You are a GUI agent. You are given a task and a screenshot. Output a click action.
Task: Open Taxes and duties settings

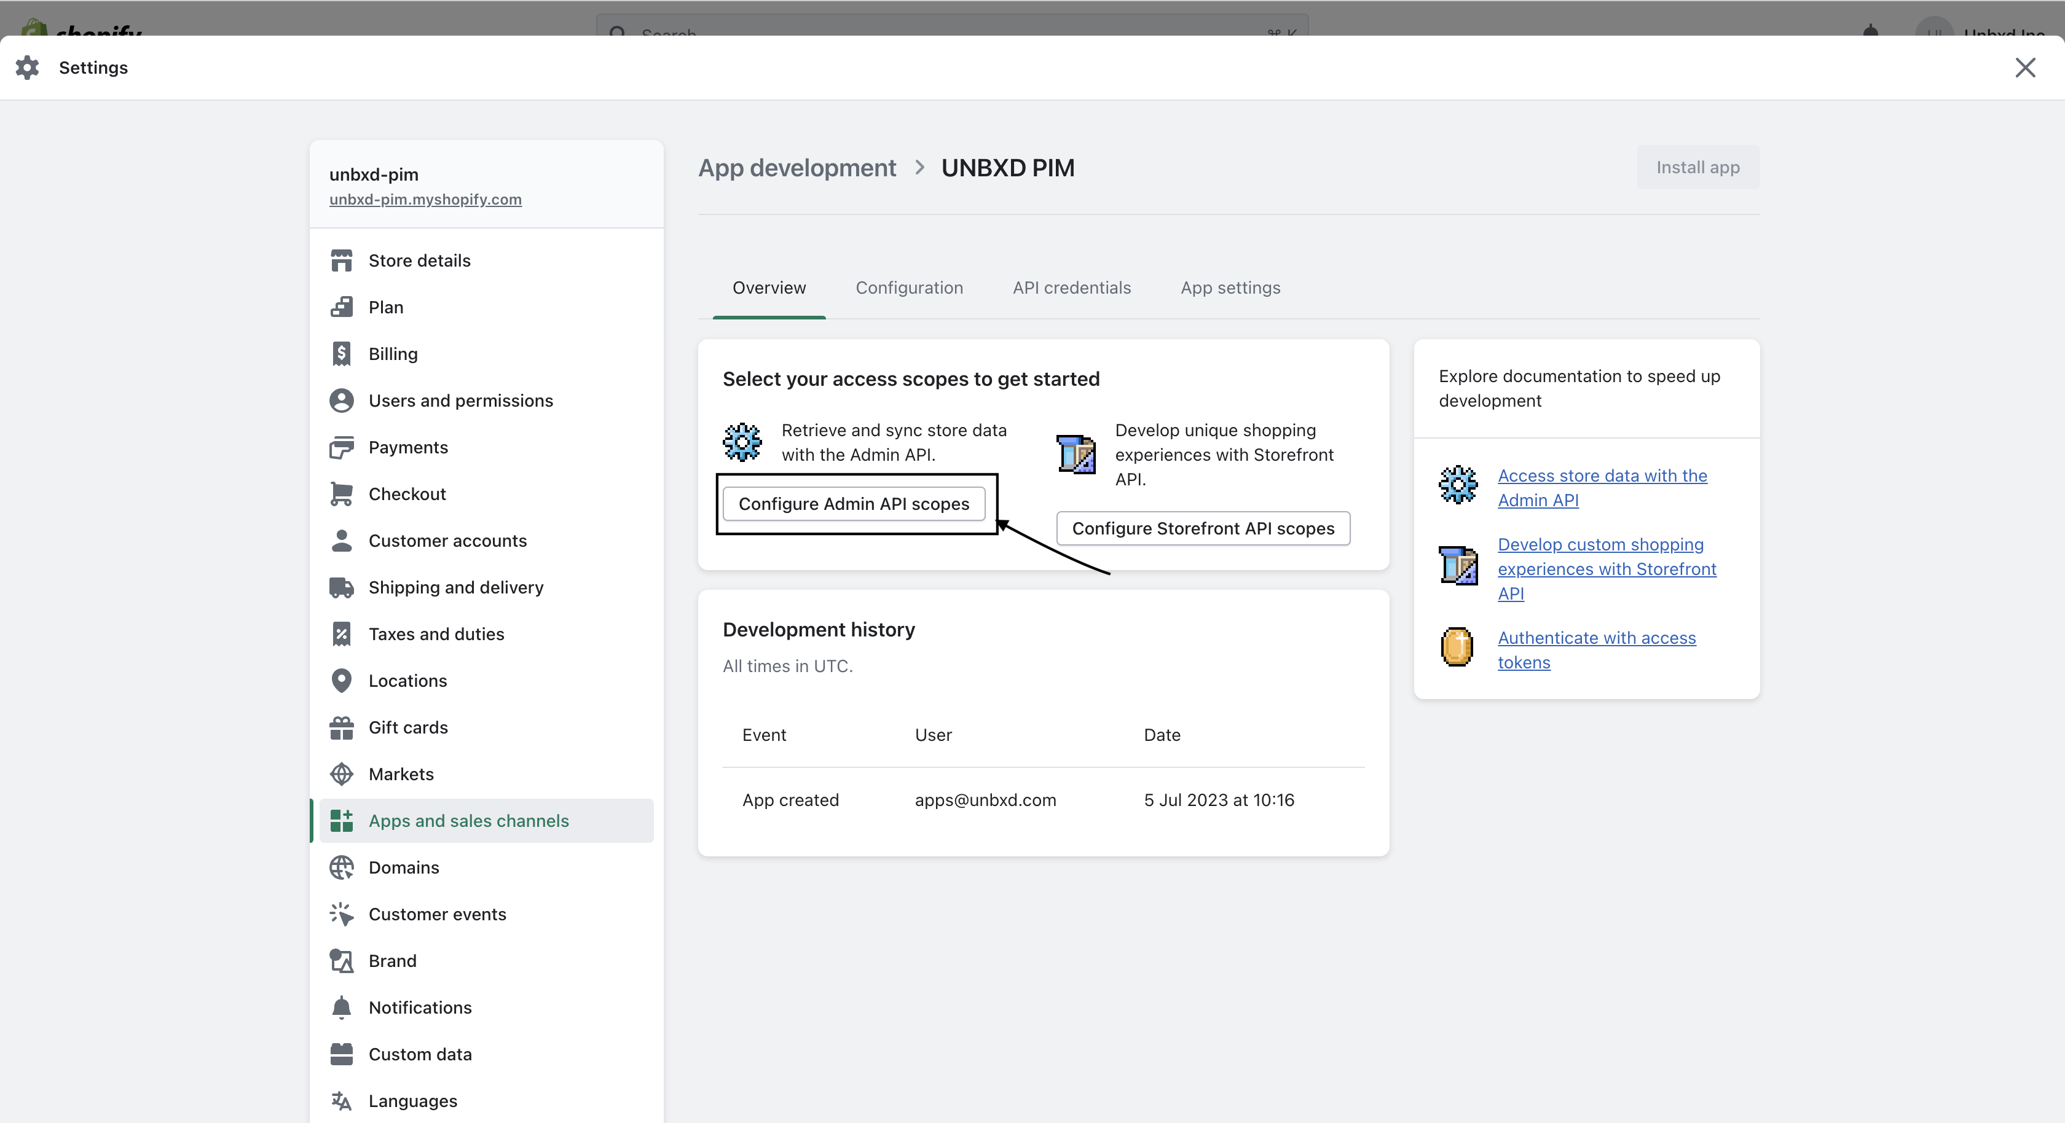486,634
